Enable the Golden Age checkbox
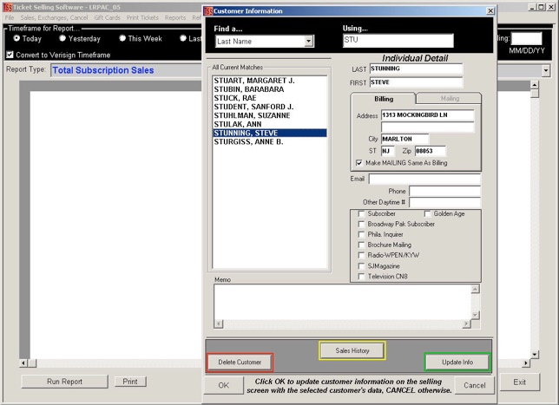 428,213
